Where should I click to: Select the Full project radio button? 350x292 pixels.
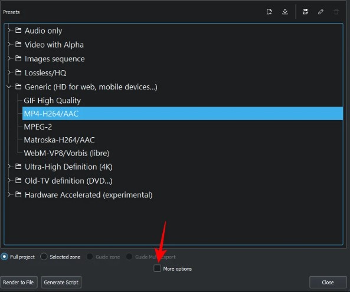tap(4, 257)
